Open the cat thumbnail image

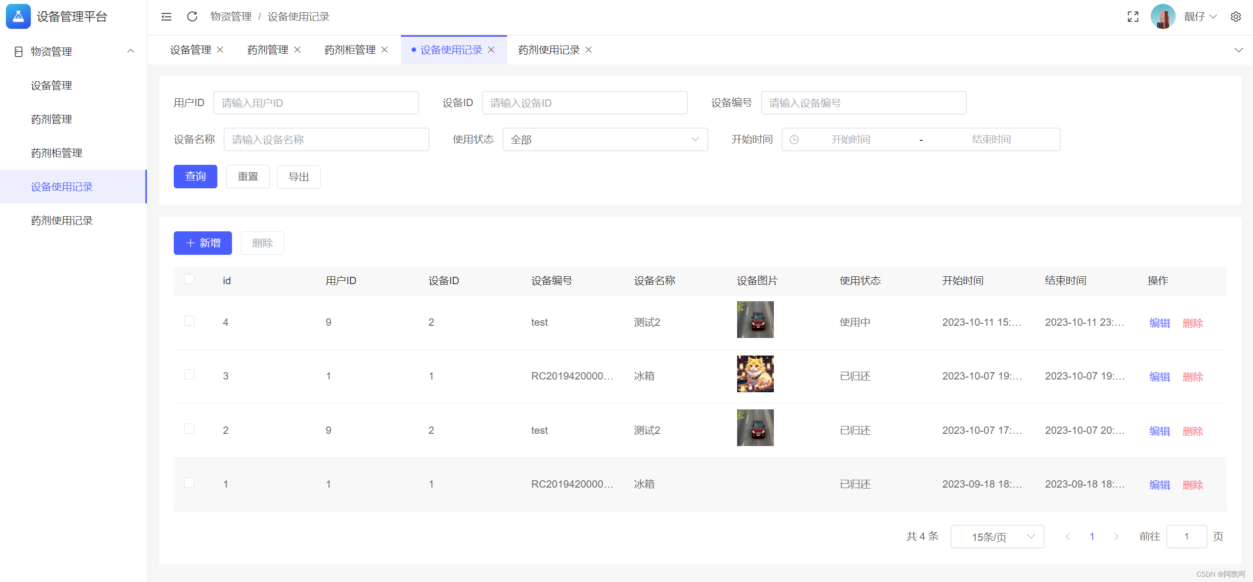tap(755, 374)
